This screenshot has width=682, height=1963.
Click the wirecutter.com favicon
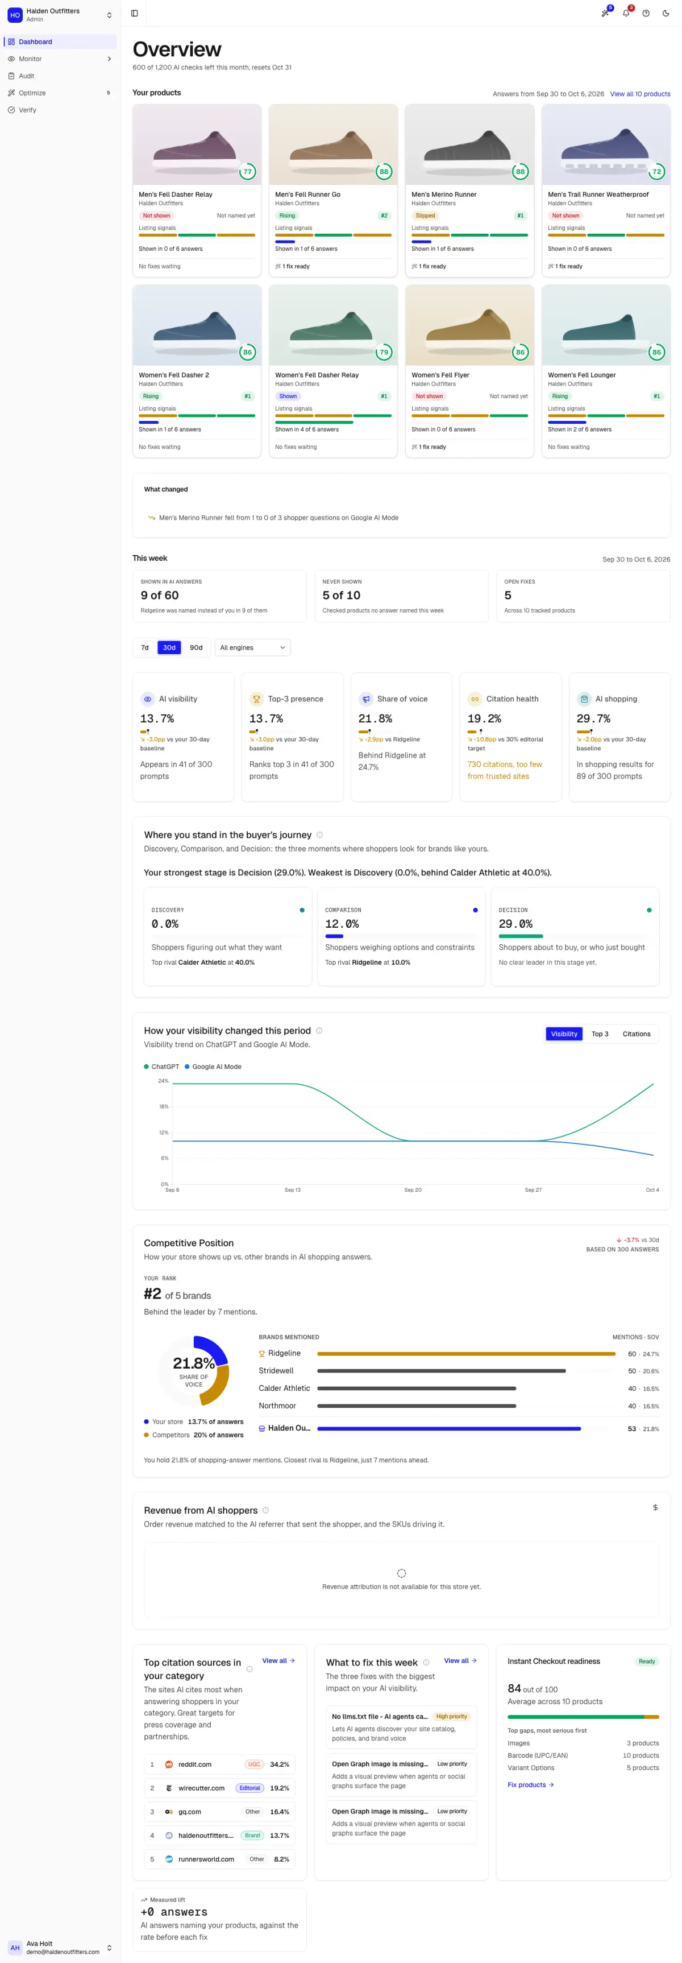click(169, 1788)
